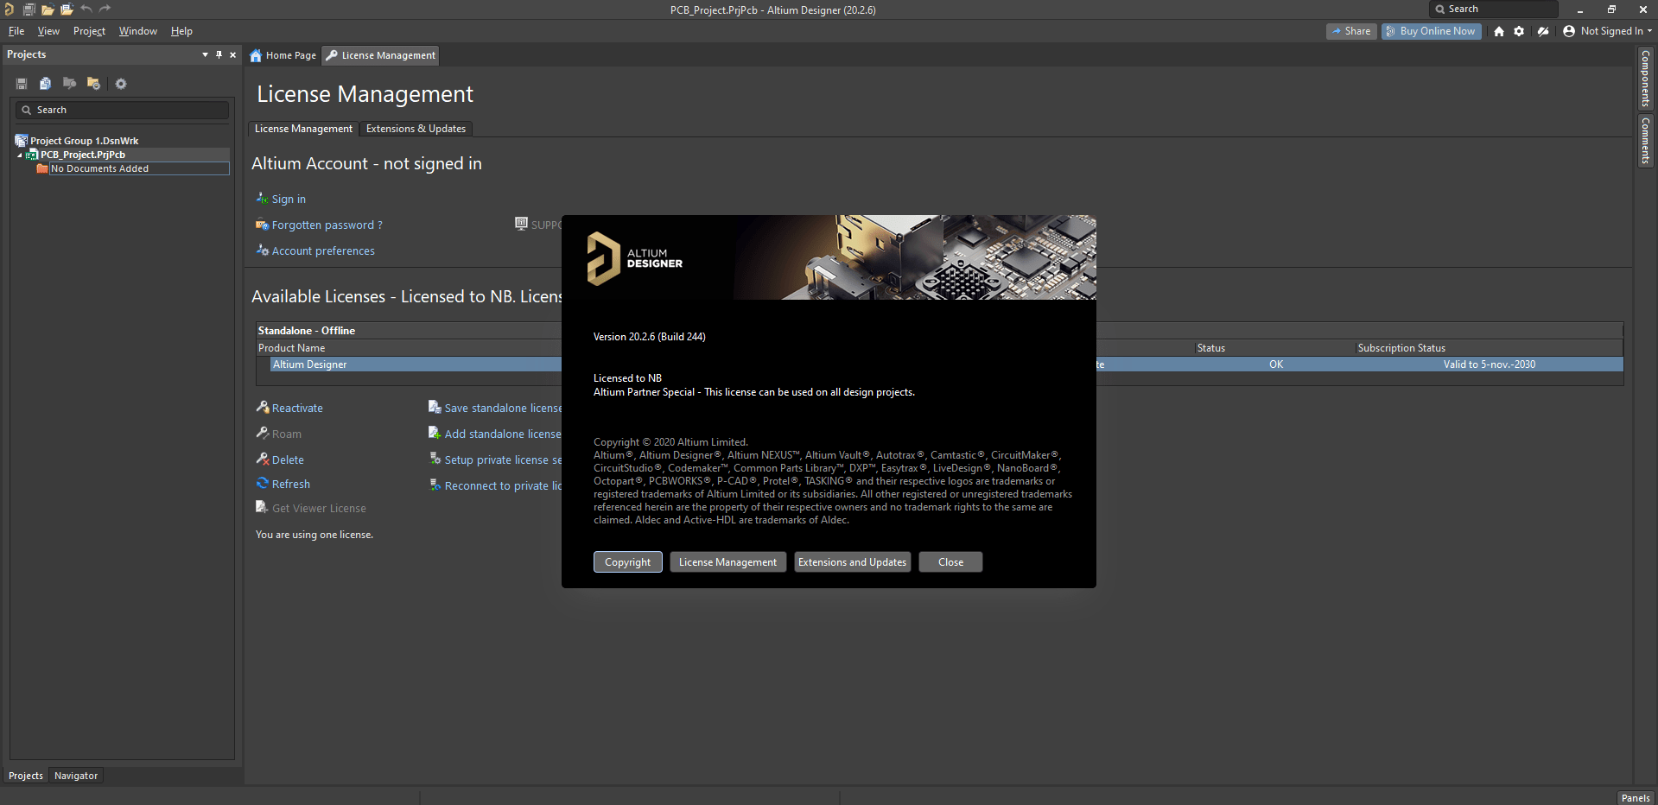
Task: Close the Projects panel
Action: click(232, 54)
